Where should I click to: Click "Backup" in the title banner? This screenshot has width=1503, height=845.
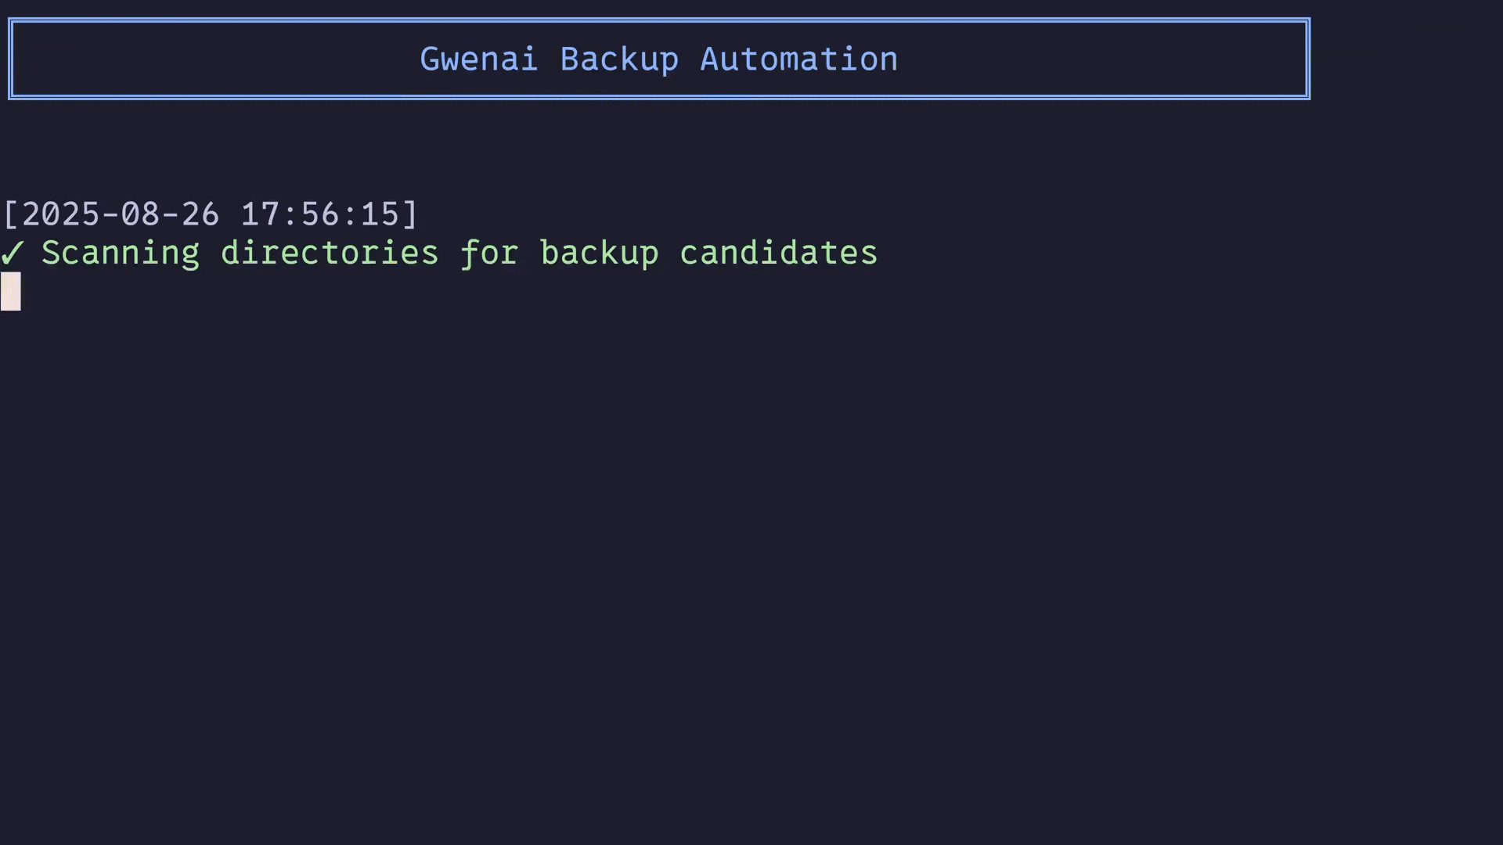click(x=619, y=59)
